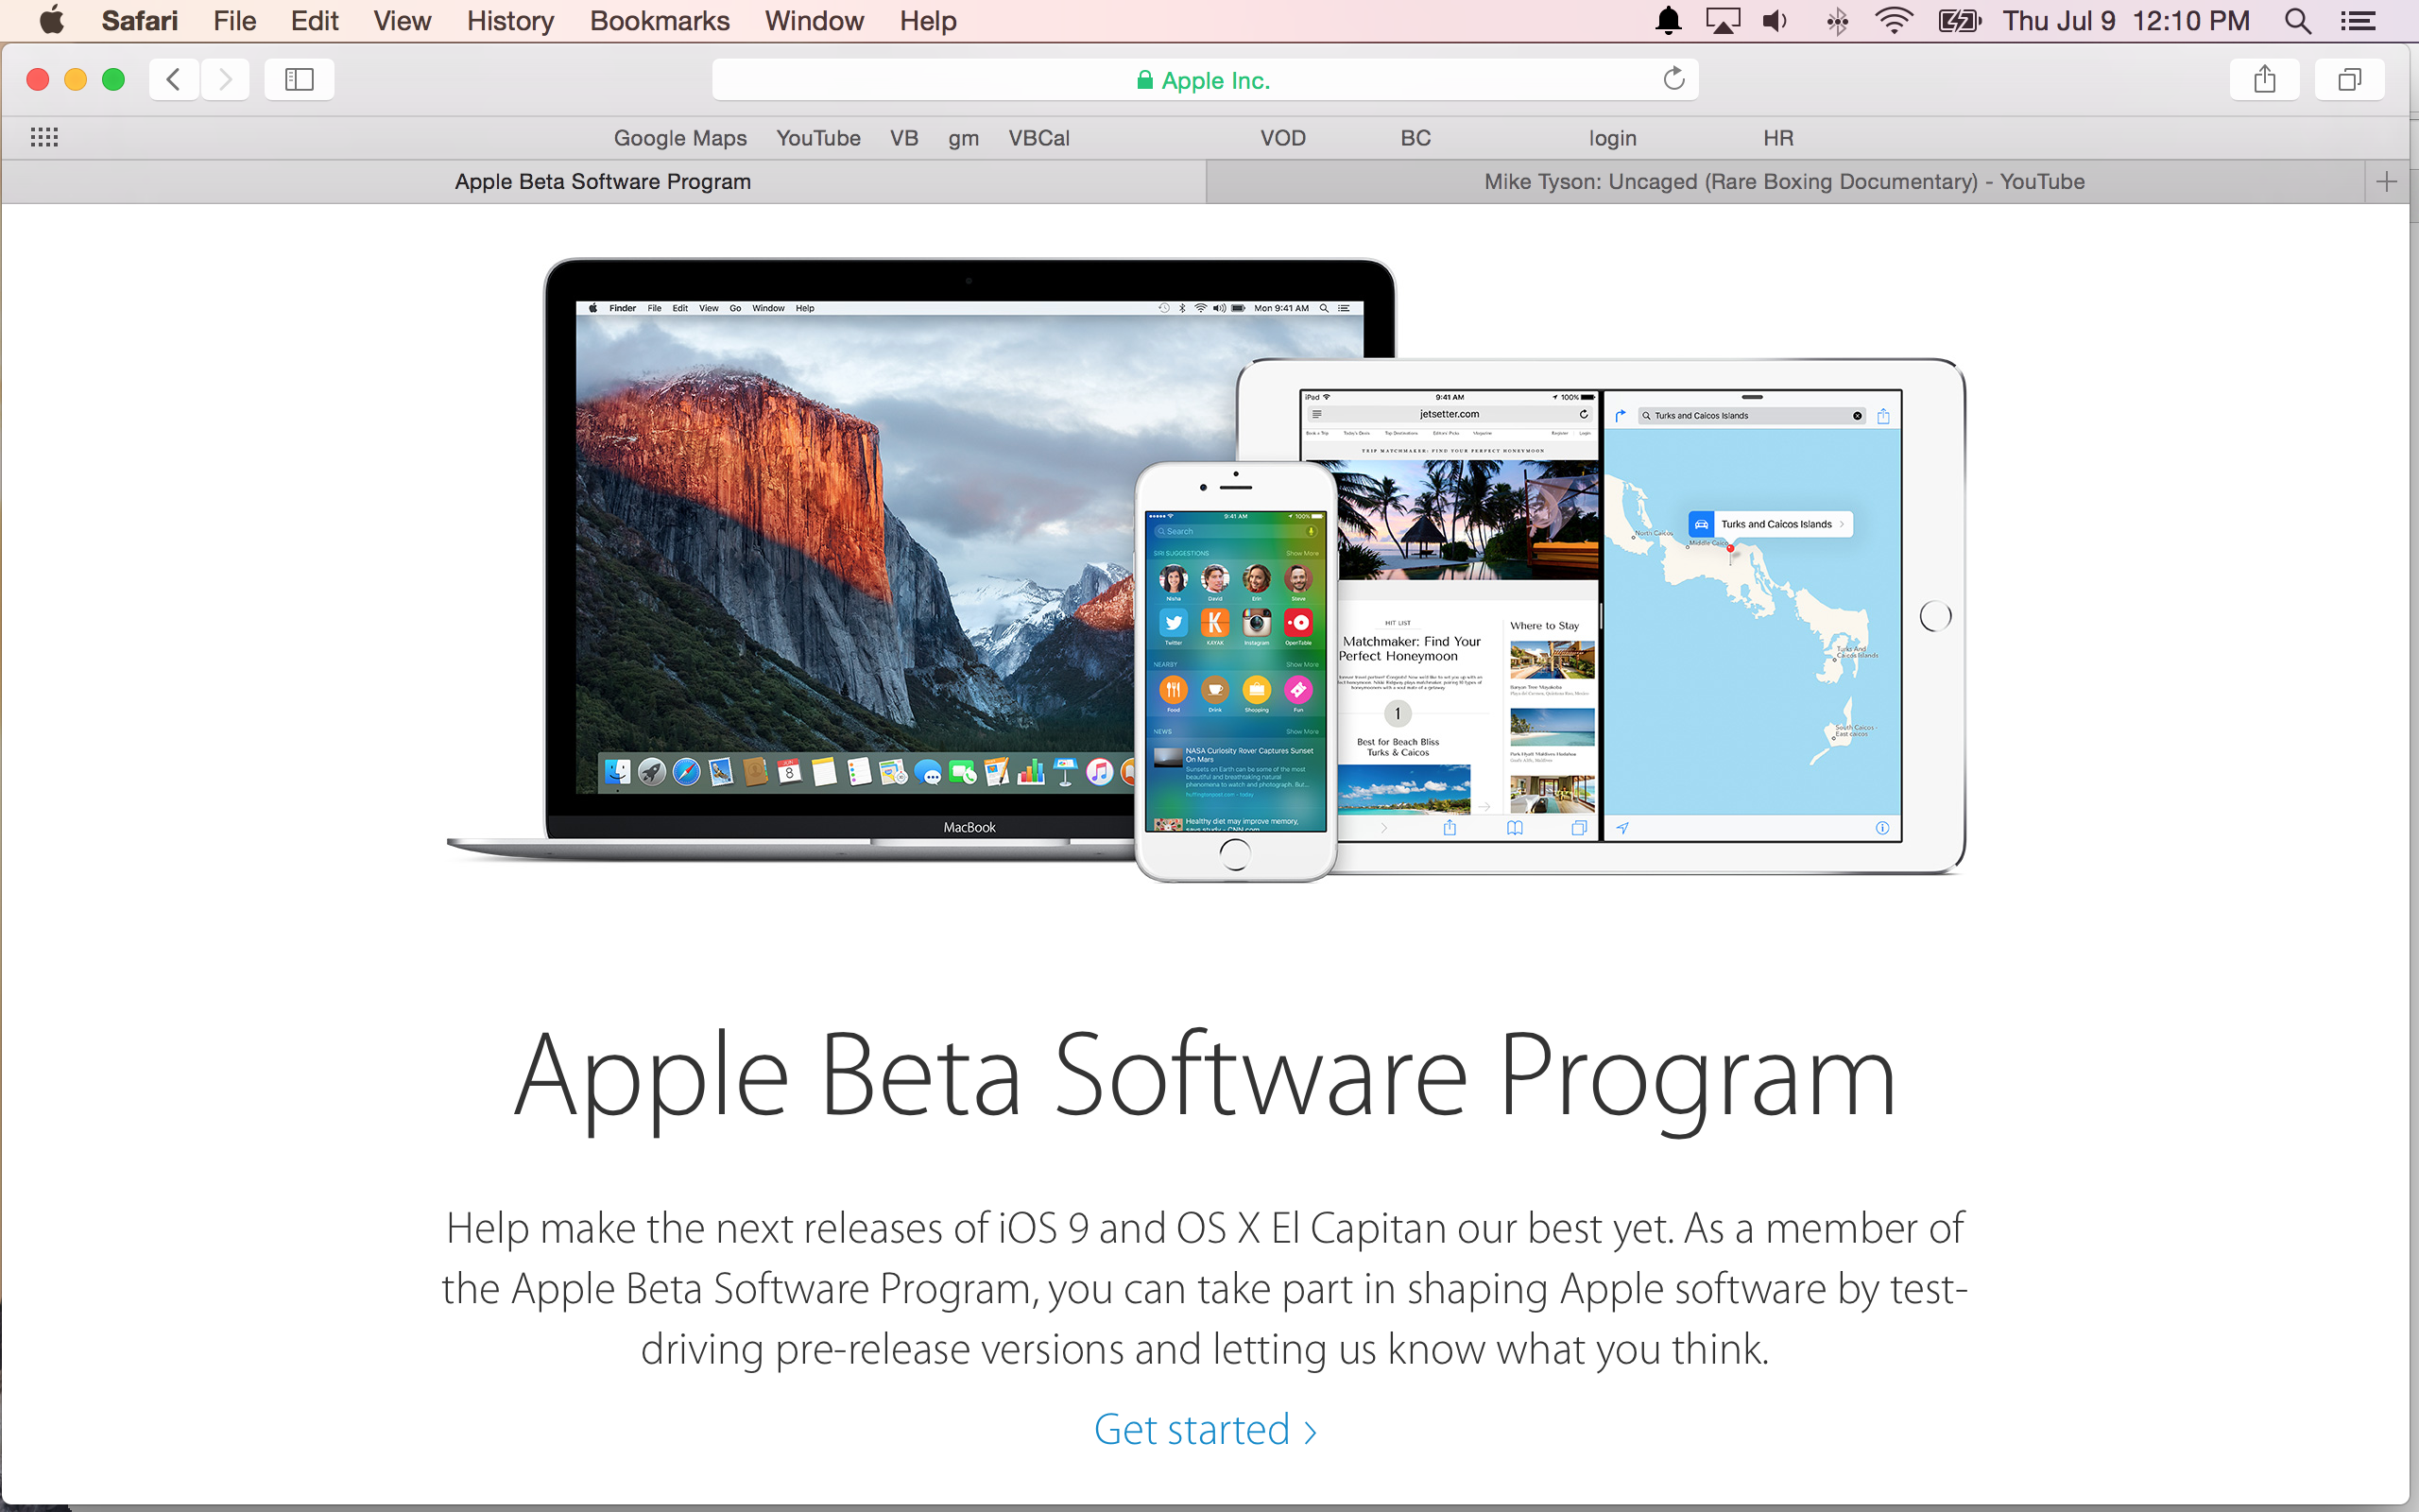Open Top Sites grid icon in Favorites bar
Viewport: 2419px width, 1512px height.
point(44,138)
